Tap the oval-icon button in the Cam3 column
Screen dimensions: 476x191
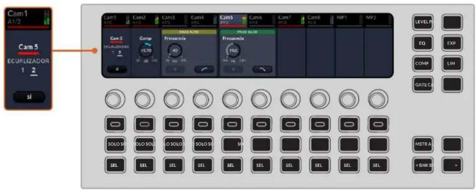click(x=173, y=124)
